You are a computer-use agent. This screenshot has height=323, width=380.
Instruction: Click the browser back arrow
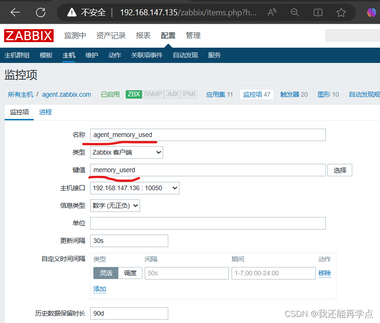(x=15, y=12)
